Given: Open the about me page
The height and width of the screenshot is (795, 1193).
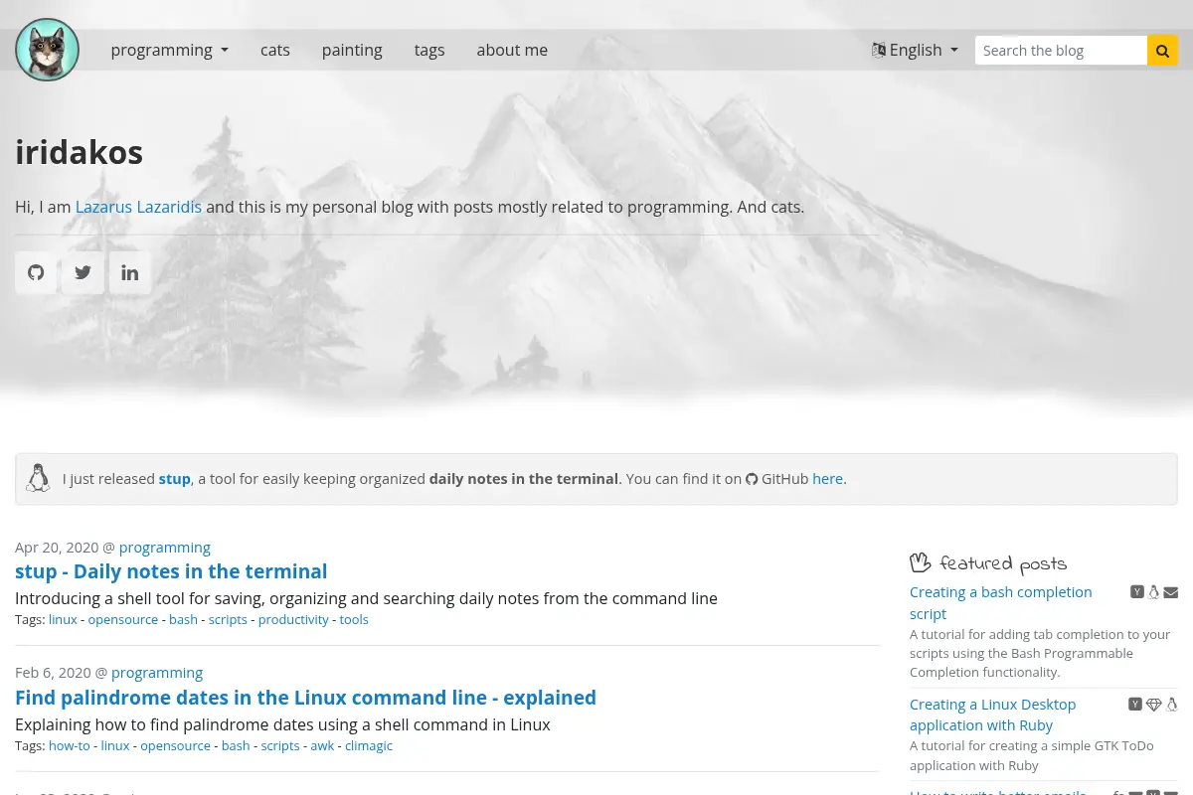Looking at the screenshot, I should click(512, 50).
